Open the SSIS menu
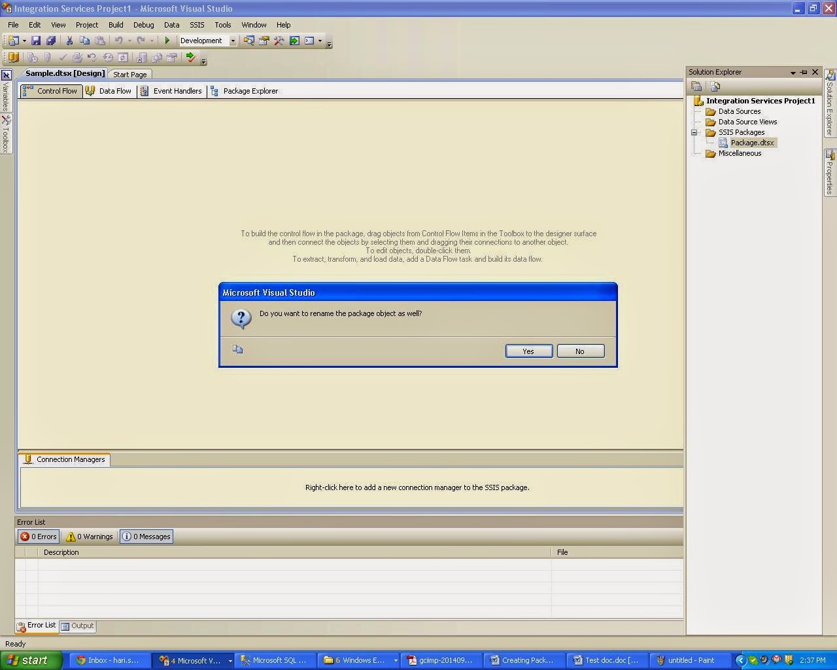The height and width of the screenshot is (670, 837). click(197, 25)
